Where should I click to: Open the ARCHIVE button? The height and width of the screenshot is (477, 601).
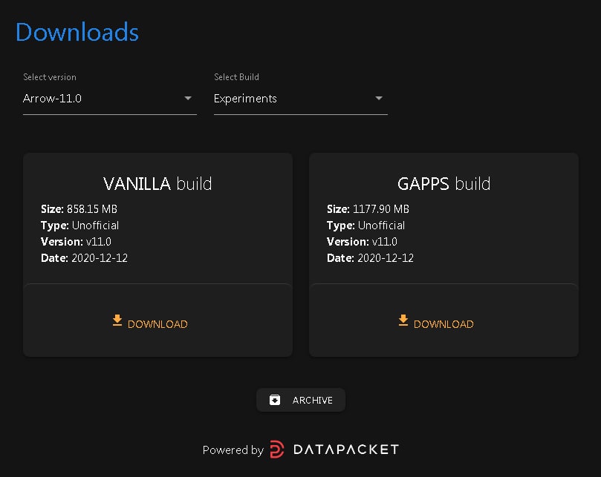pos(301,400)
